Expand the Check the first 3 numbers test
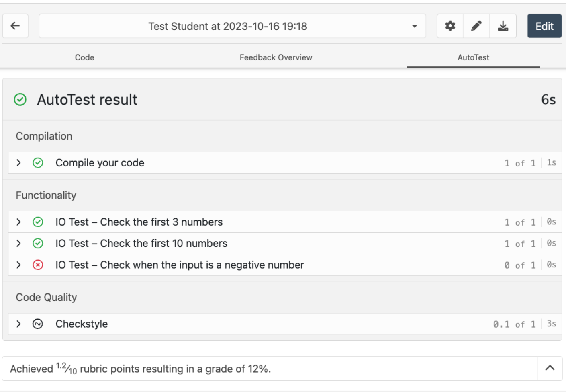Screen dimensions: 566x392 pyautogui.click(x=18, y=222)
